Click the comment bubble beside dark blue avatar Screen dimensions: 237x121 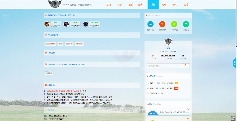tap(94, 24)
